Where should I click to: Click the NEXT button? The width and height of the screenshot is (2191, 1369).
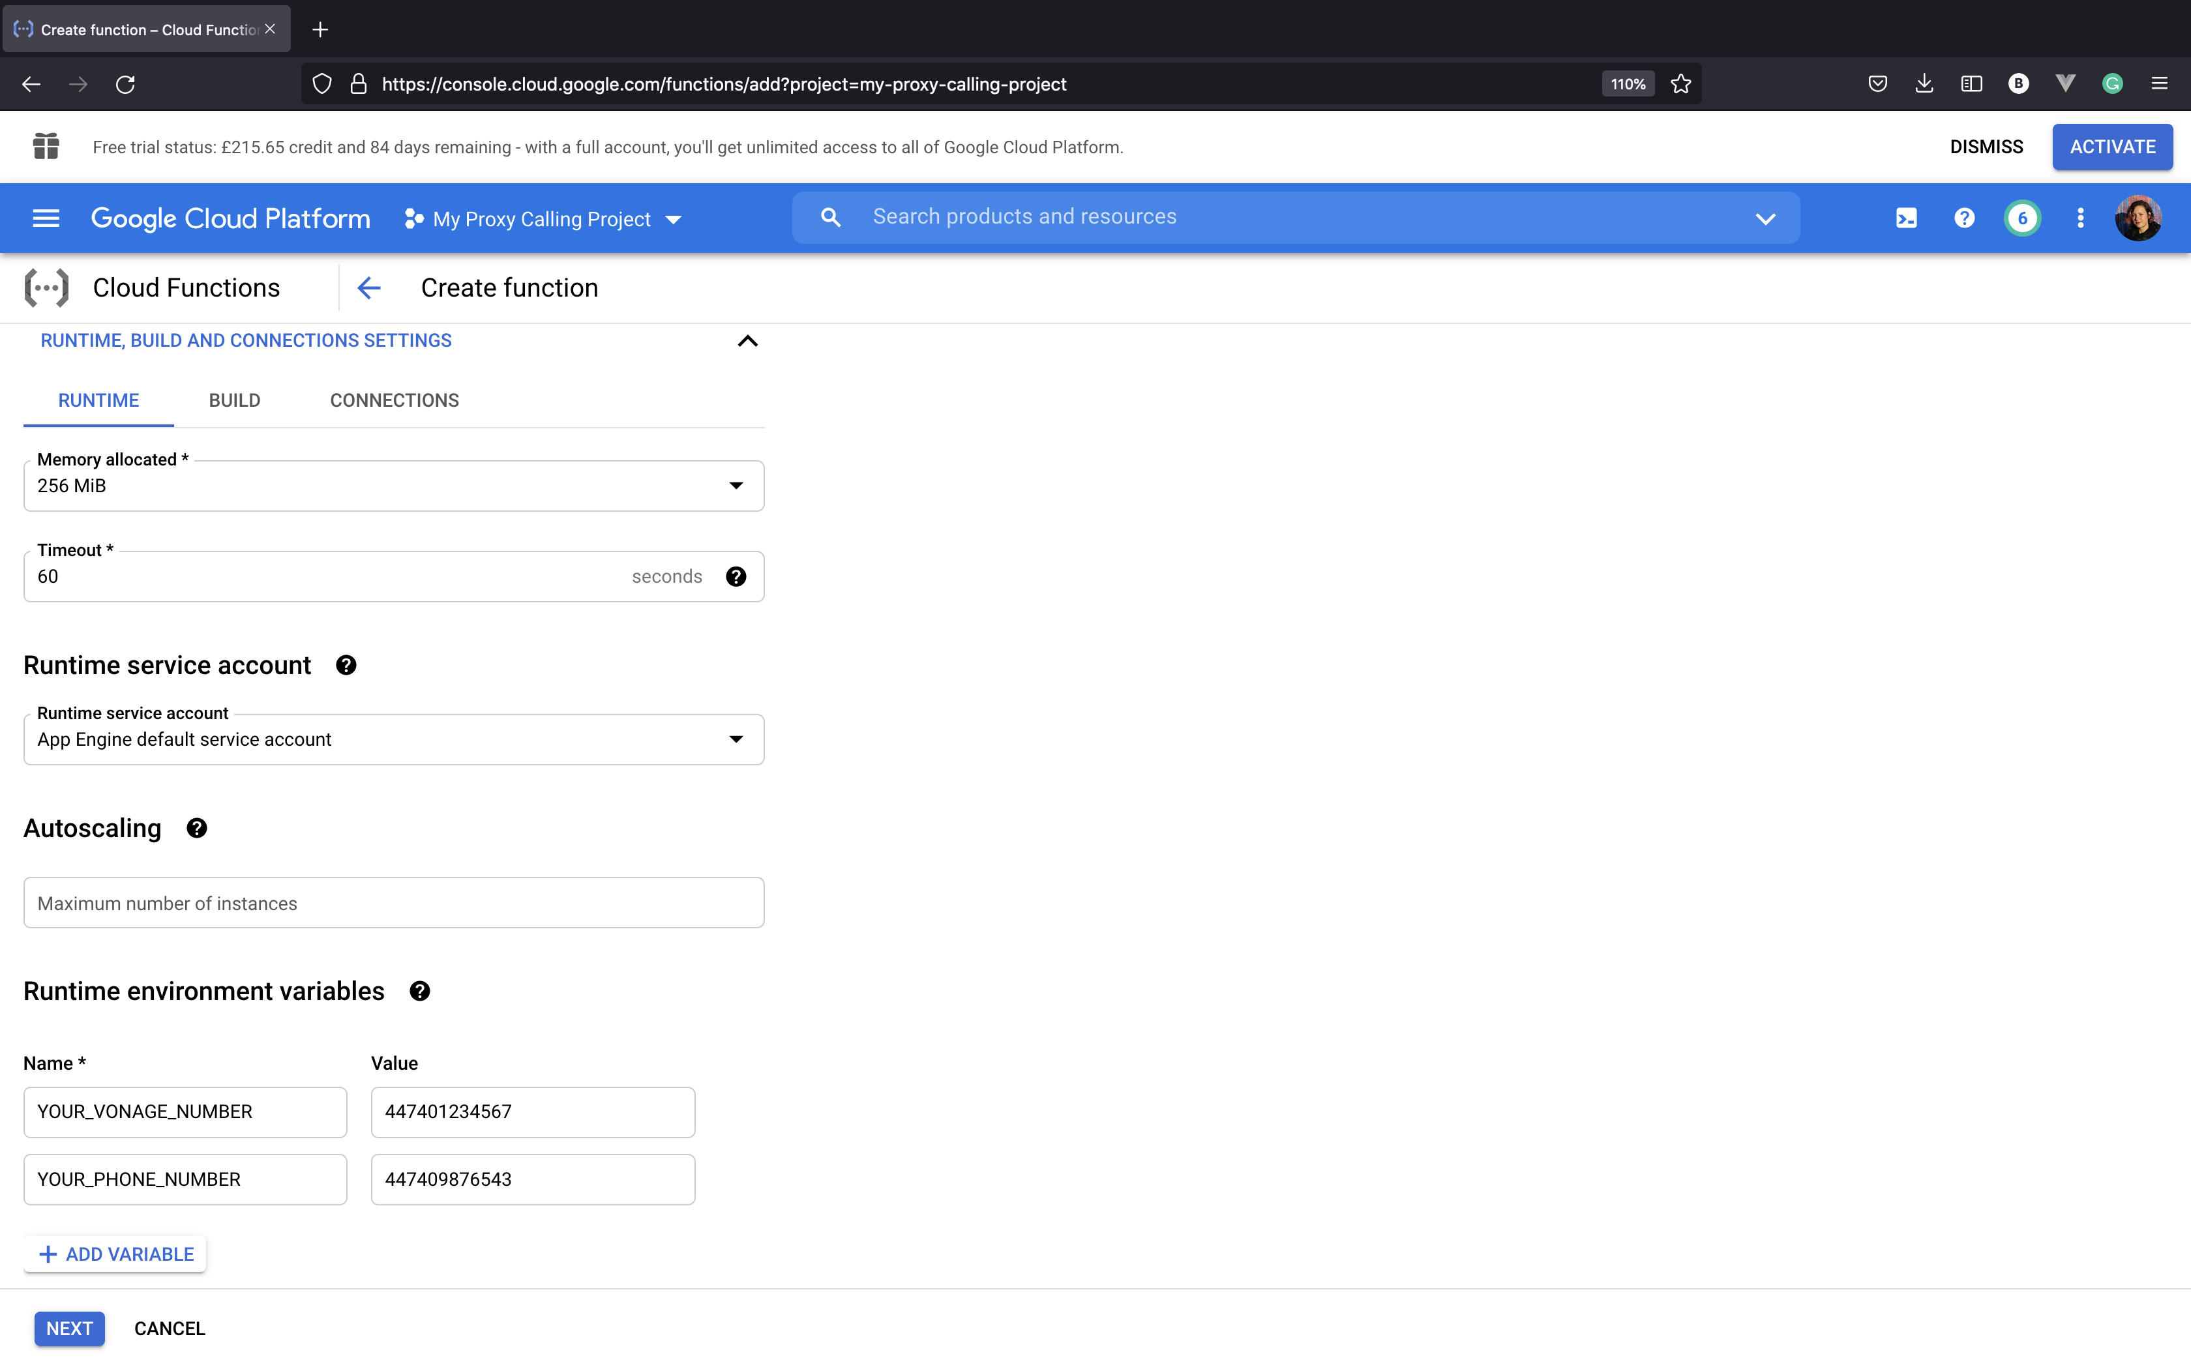click(70, 1329)
